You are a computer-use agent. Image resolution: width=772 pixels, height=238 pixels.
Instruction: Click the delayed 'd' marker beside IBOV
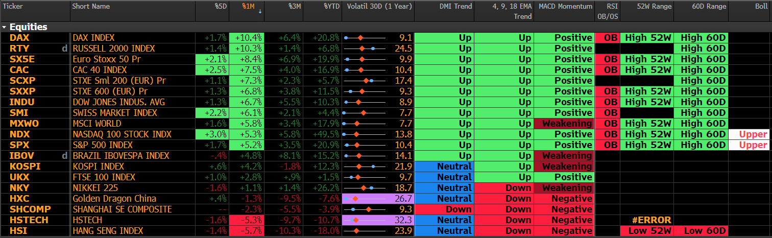[64, 156]
